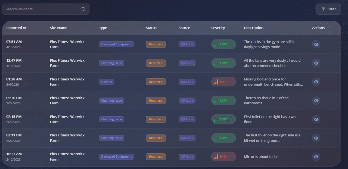Click the 10:23 AM reported time
Viewport: 348px width, 169px height.
[14, 154]
